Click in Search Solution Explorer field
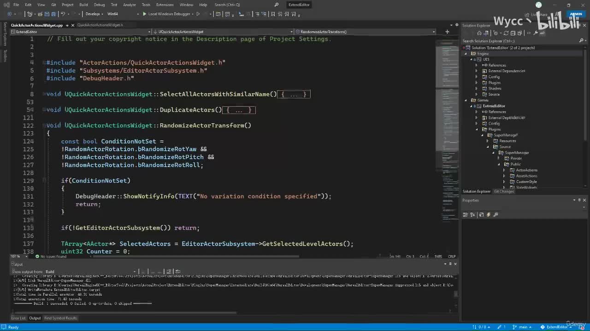Screen dimensions: 590x331 520,41
